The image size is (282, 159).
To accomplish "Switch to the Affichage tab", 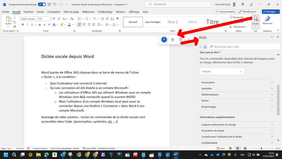I will (134, 12).
